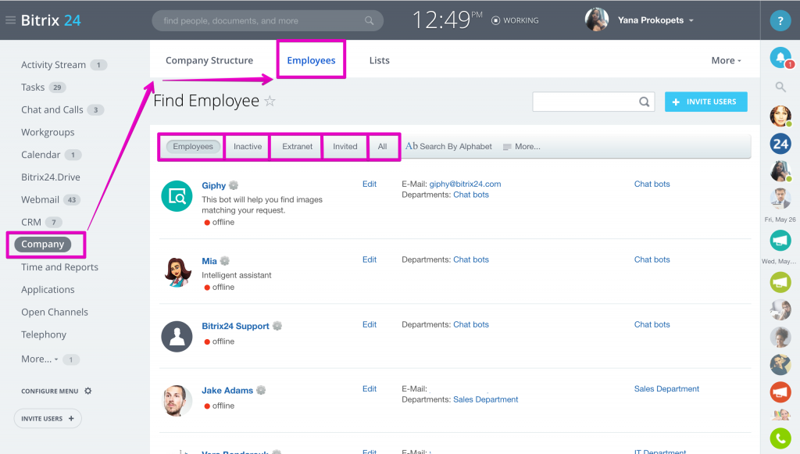The image size is (800, 454).
Task: Click Edit link for Giphy
Action: 370,184
